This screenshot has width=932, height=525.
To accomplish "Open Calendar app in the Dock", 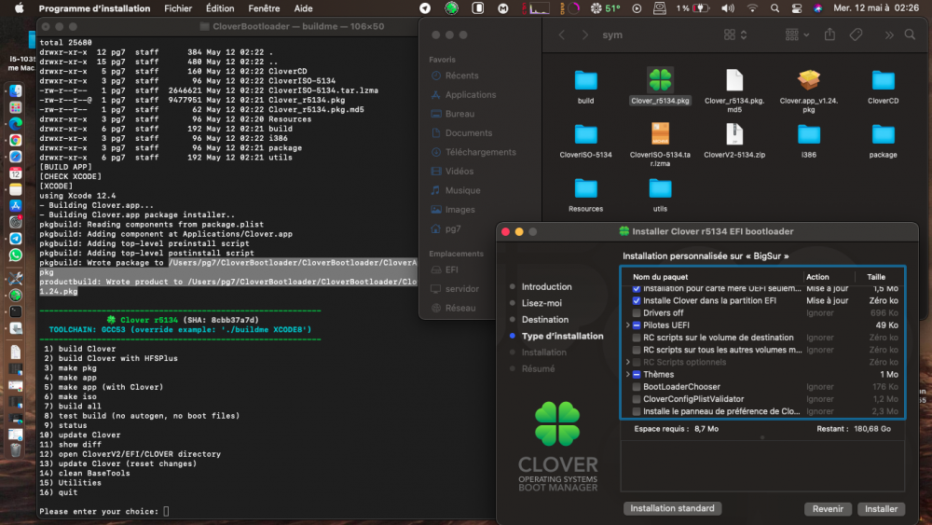I will (x=16, y=173).
